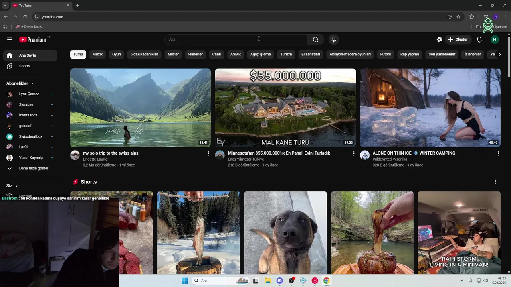The width and height of the screenshot is (511, 287).
Task: Select the Müzik chip
Action: click(x=98, y=54)
